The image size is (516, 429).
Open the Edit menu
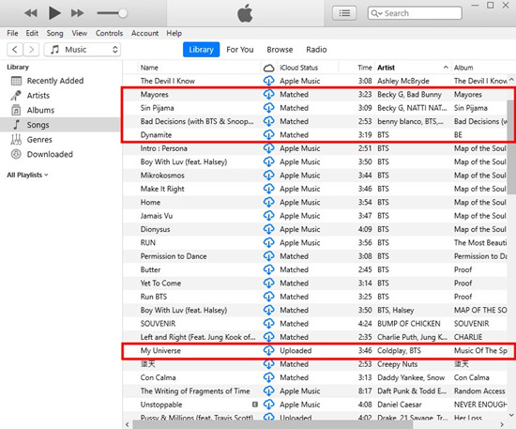(x=32, y=33)
